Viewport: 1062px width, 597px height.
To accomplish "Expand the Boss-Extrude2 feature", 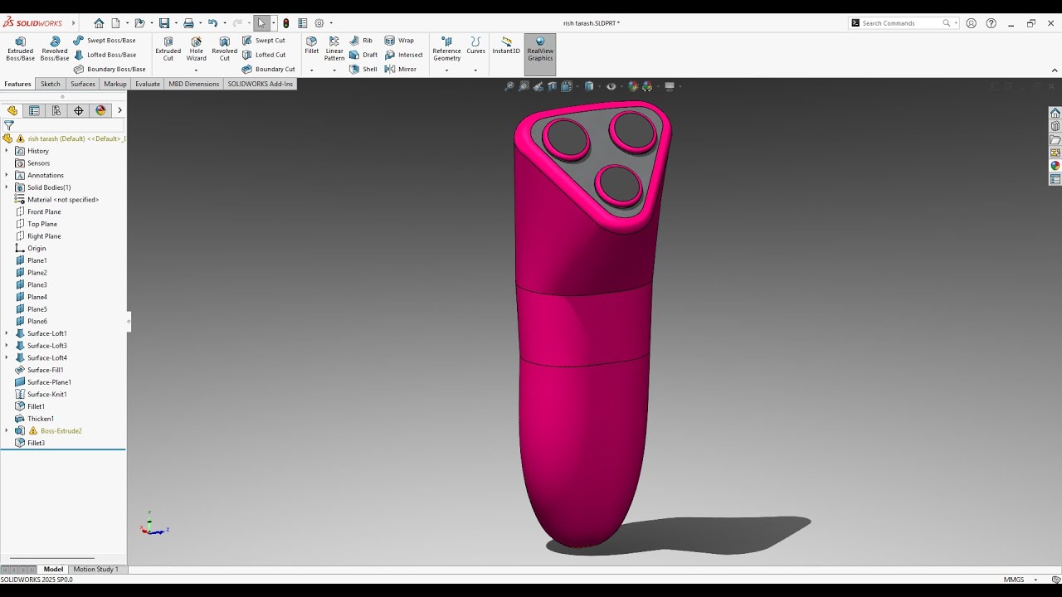I will click(x=7, y=431).
